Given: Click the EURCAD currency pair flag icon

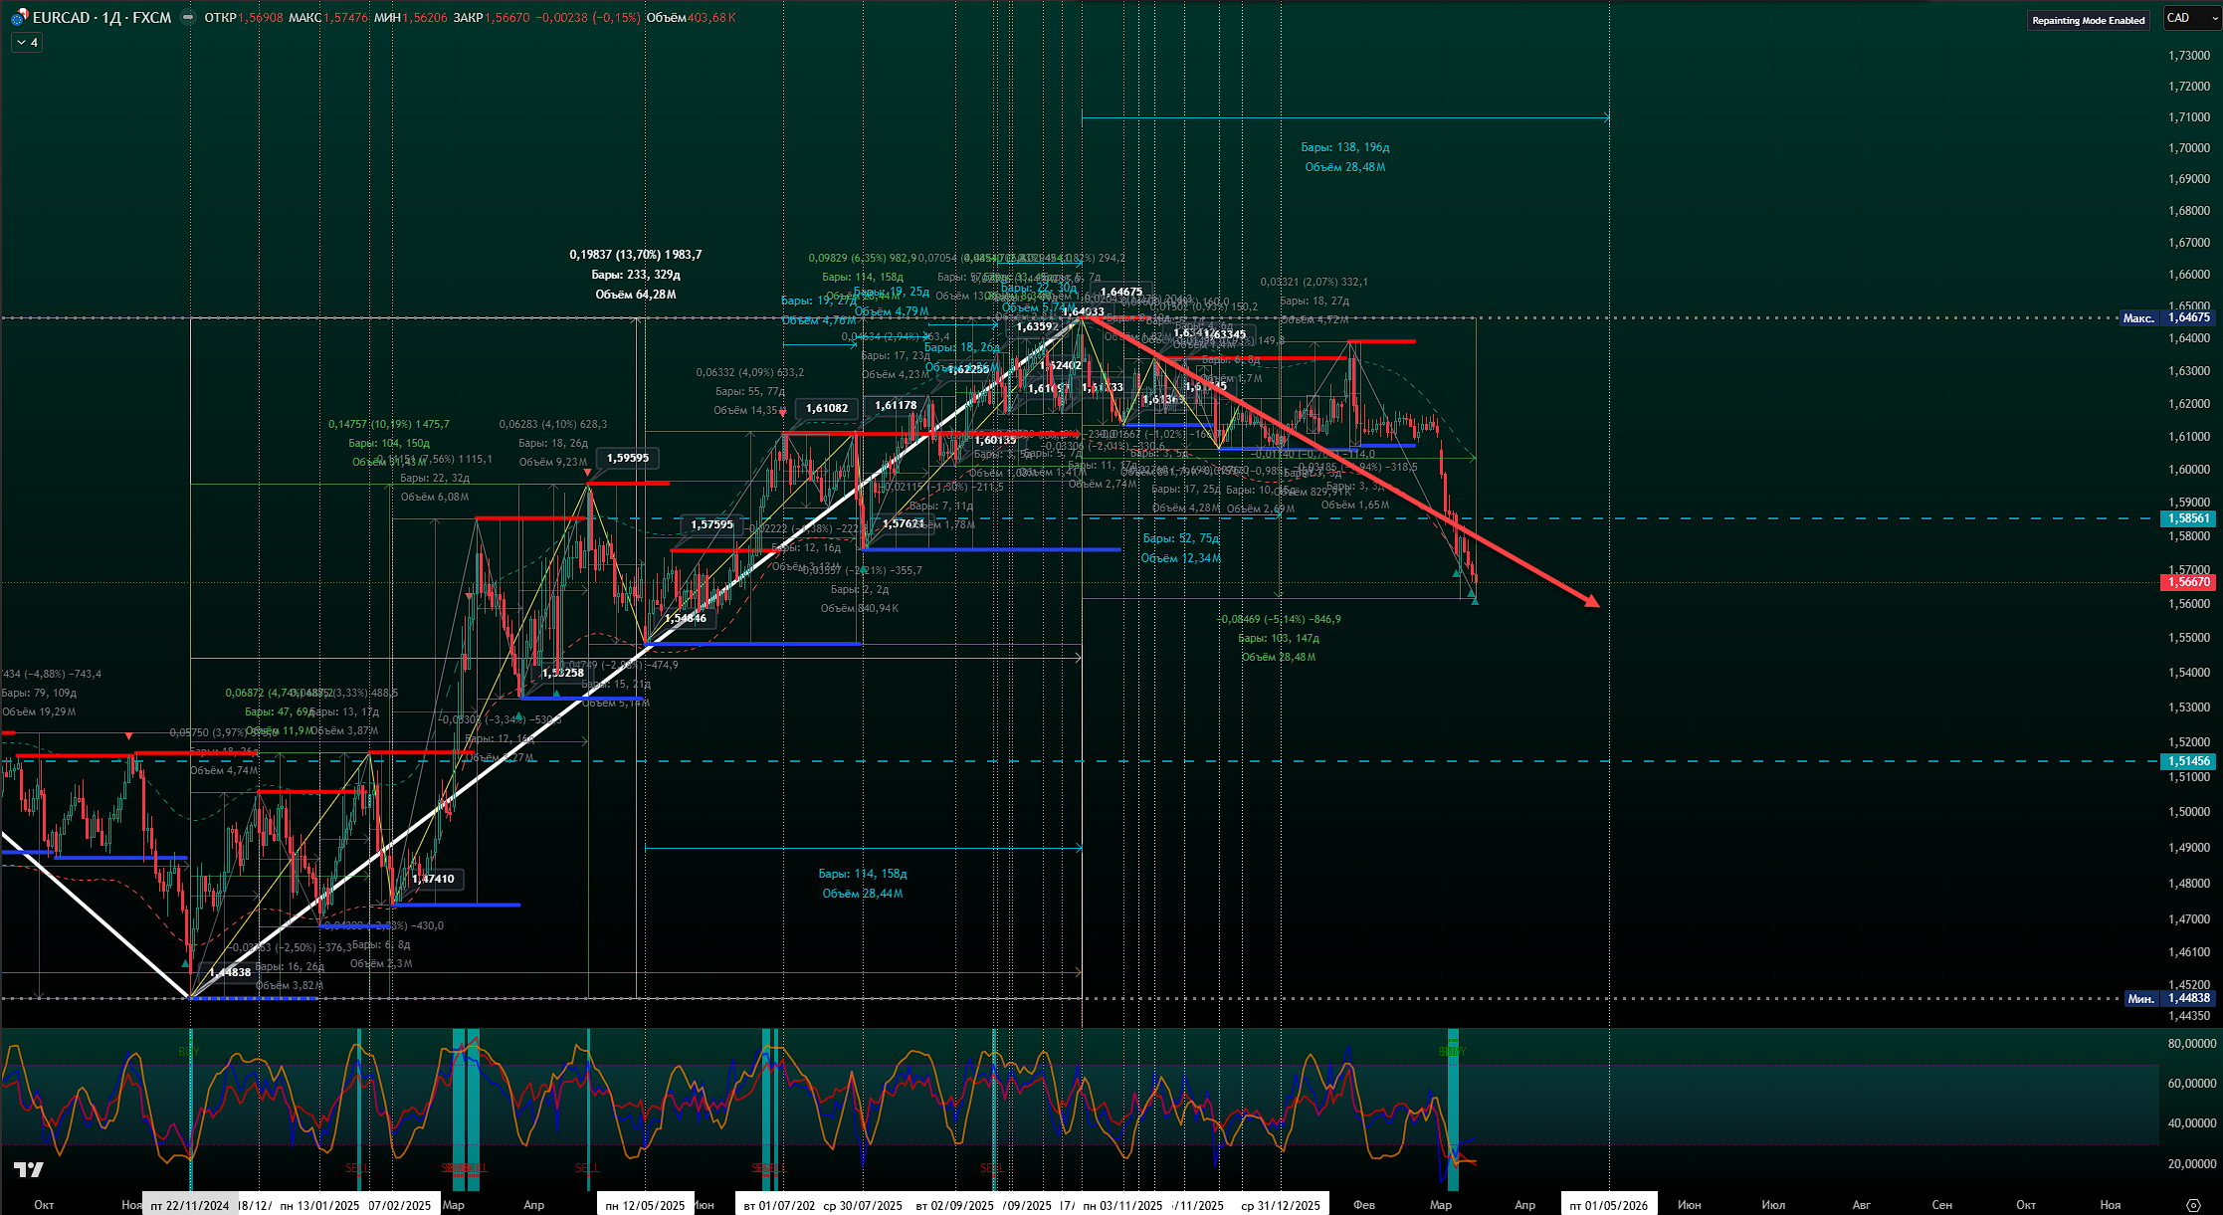Looking at the screenshot, I should click(19, 18).
